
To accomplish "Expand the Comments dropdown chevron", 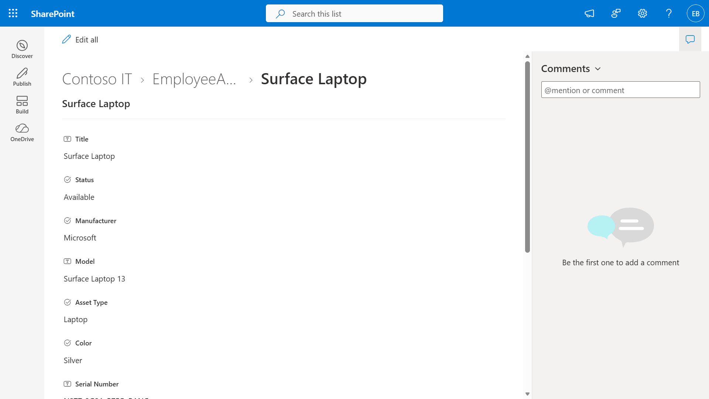I will coord(598,69).
